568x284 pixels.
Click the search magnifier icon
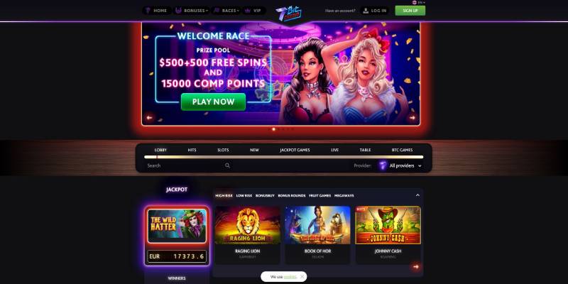(x=227, y=165)
